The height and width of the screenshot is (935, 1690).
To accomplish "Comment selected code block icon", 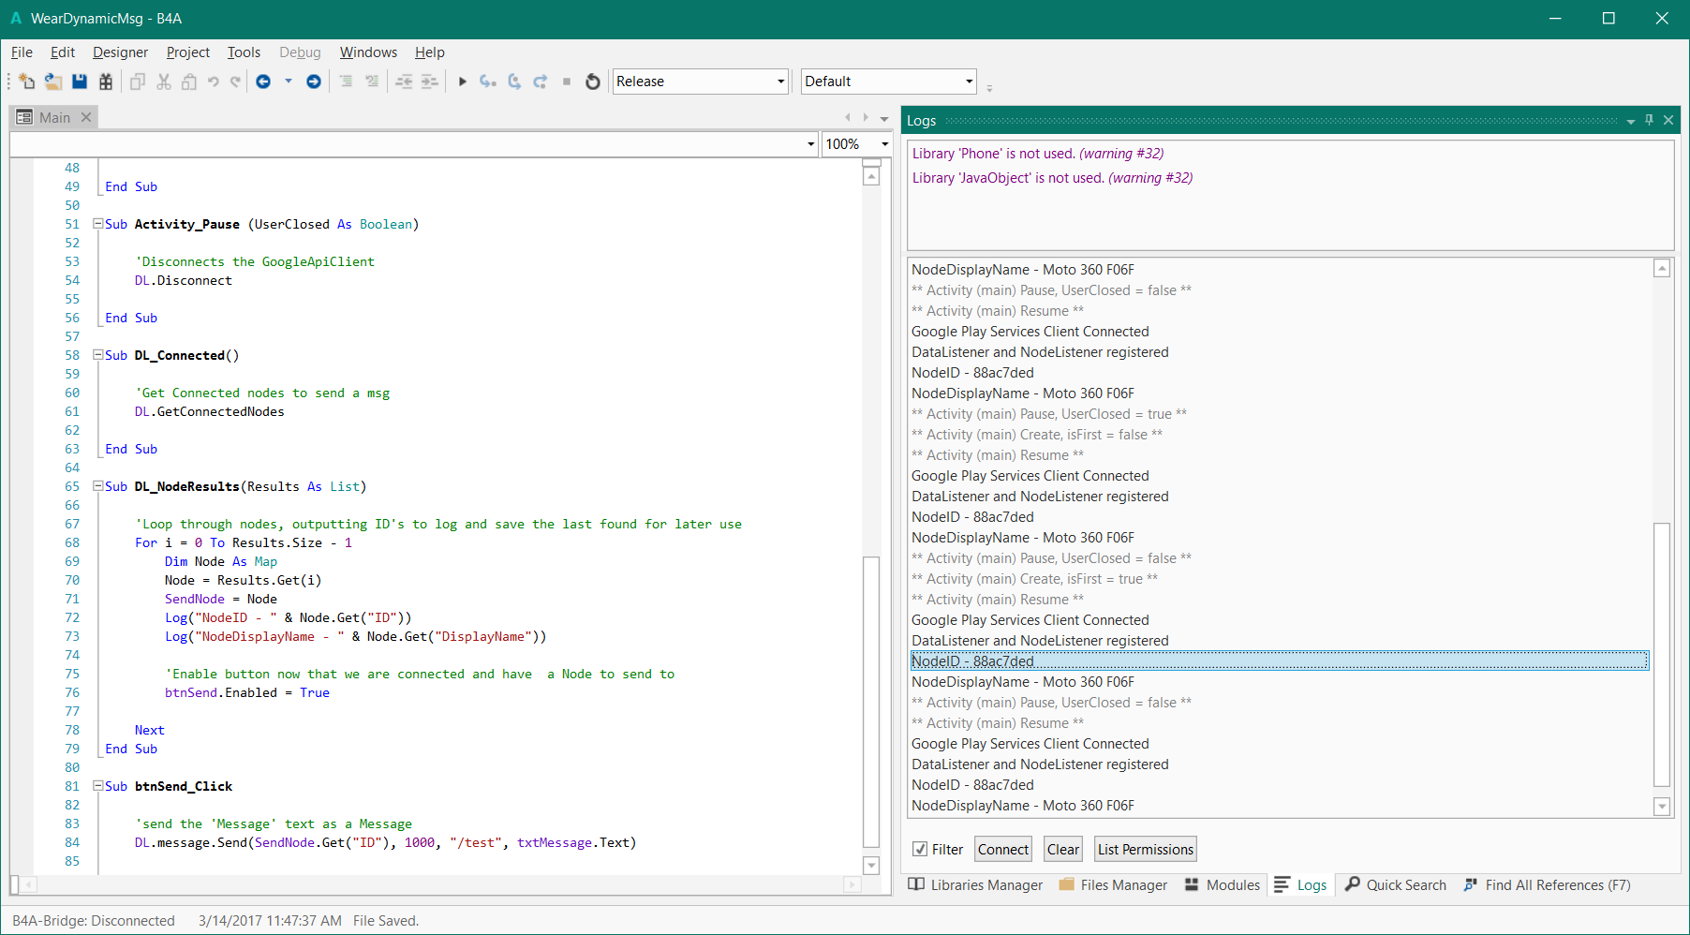I will pos(346,82).
